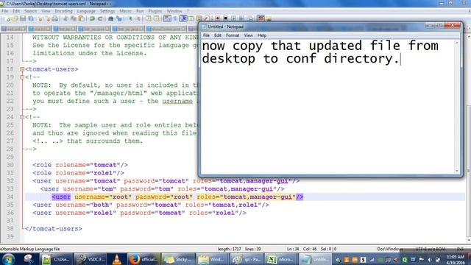Switch to VSDC taskbar button
The width and height of the screenshot is (471, 265).
point(90,259)
